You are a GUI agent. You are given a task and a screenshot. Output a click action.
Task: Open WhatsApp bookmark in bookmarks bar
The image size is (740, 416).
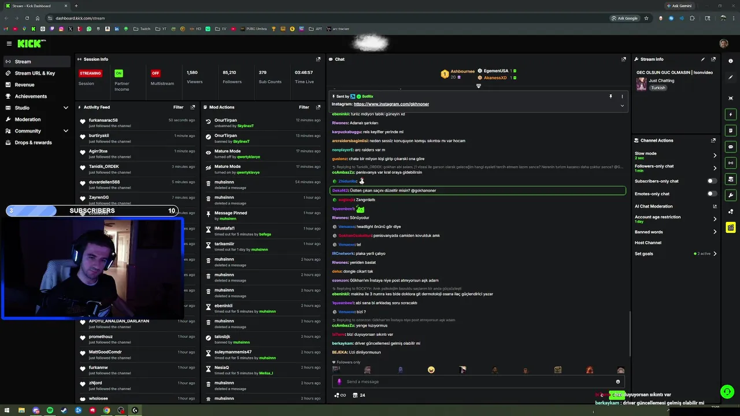[89, 29]
